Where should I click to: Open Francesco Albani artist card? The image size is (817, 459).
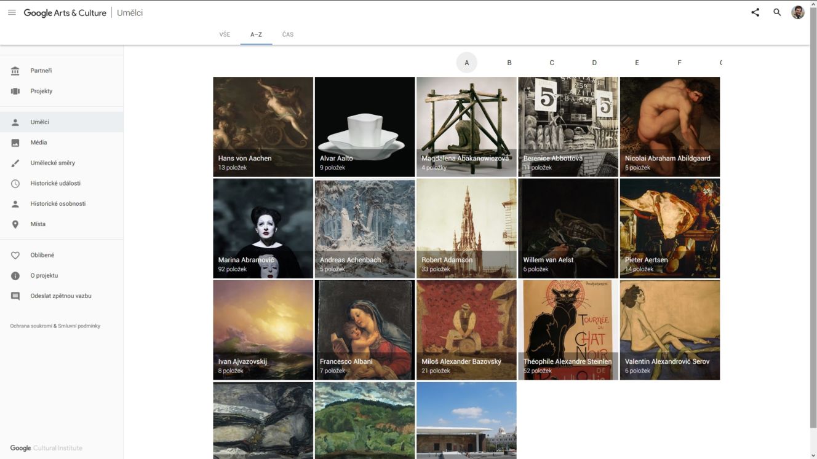(365, 330)
